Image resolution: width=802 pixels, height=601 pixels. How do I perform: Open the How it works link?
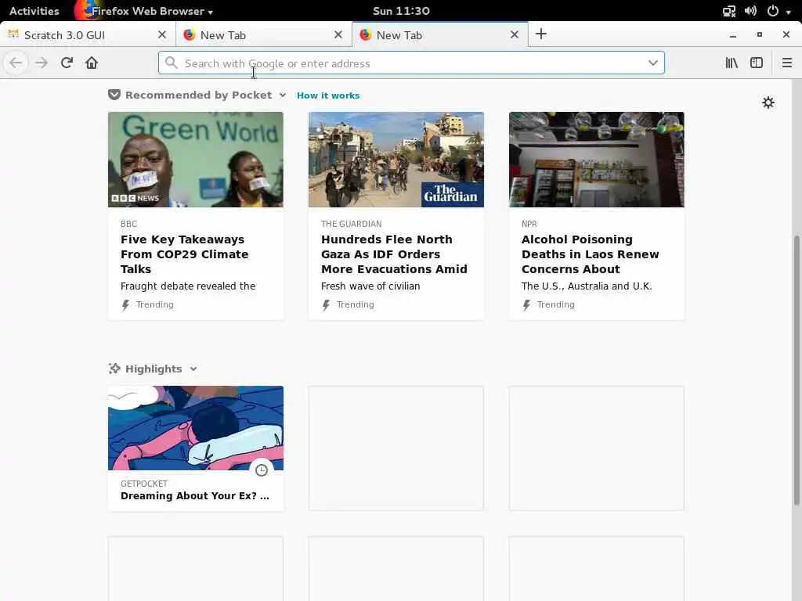pos(328,95)
